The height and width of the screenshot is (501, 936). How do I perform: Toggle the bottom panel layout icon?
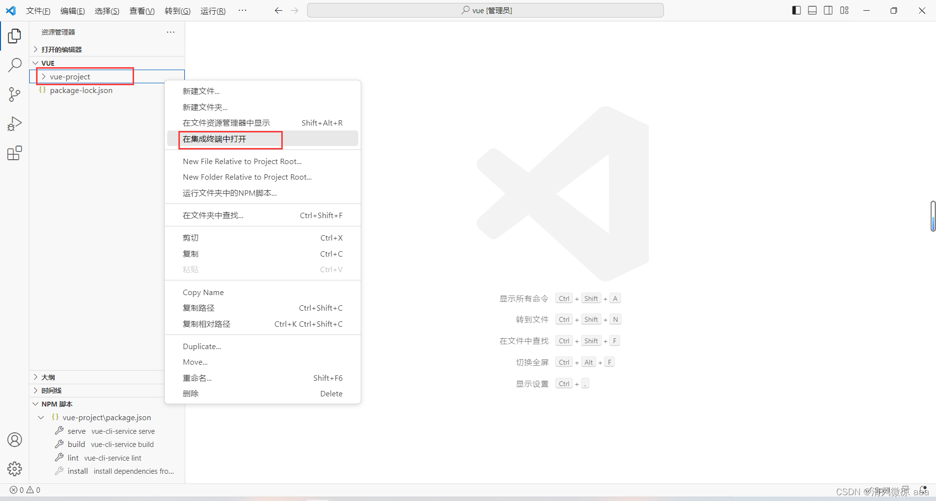pyautogui.click(x=812, y=10)
